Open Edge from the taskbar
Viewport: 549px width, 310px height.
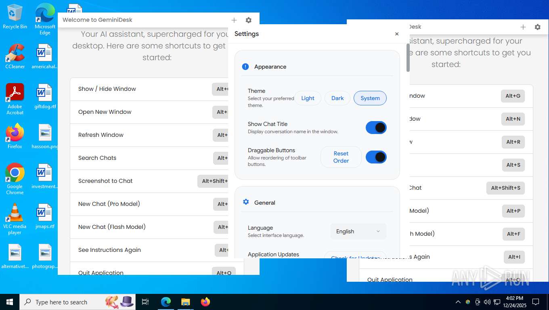(166, 302)
